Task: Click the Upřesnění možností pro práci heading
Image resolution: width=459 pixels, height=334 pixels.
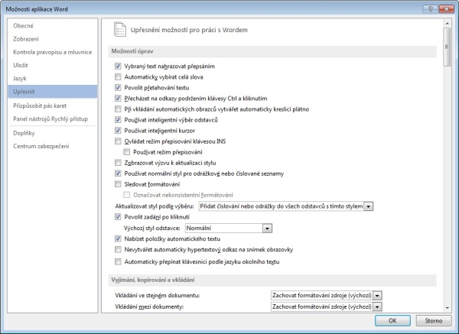Action: click(189, 30)
